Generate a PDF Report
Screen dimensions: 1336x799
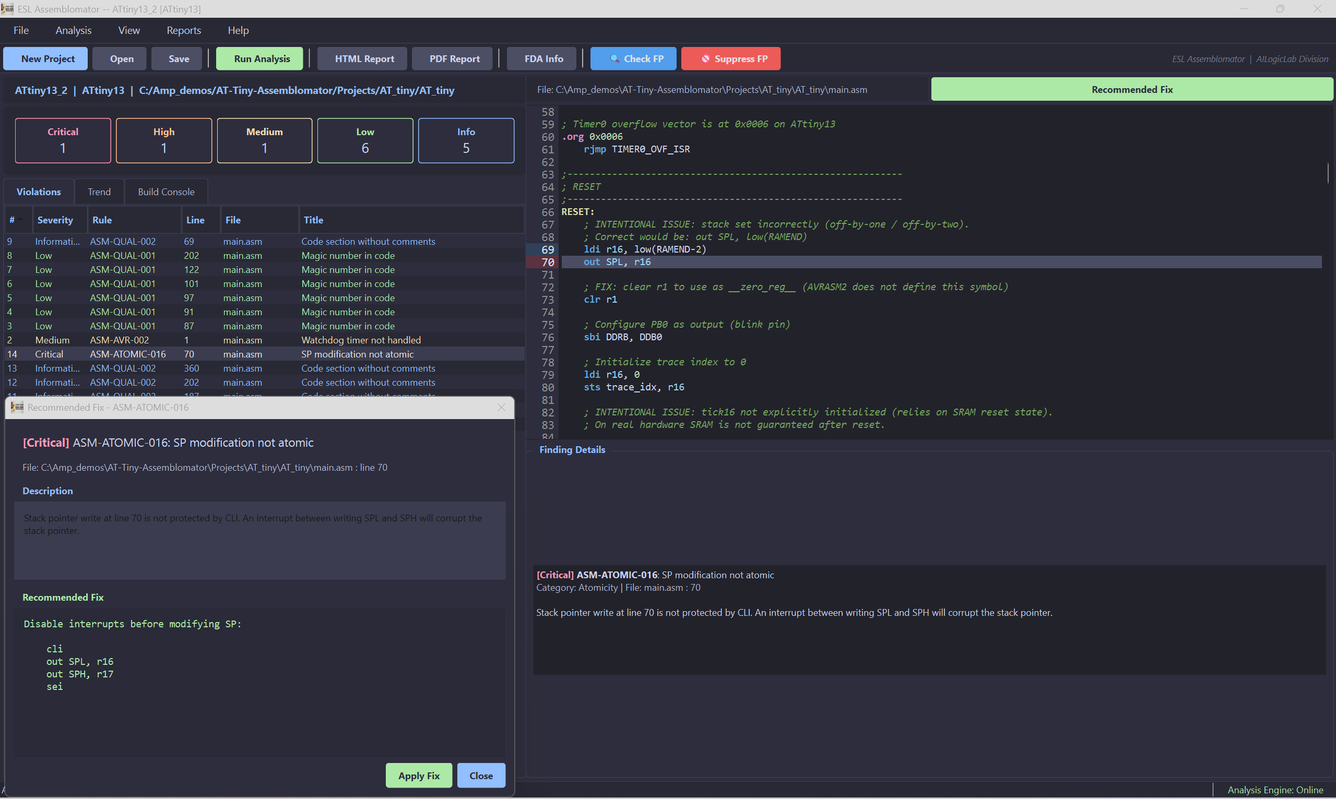pyautogui.click(x=452, y=58)
